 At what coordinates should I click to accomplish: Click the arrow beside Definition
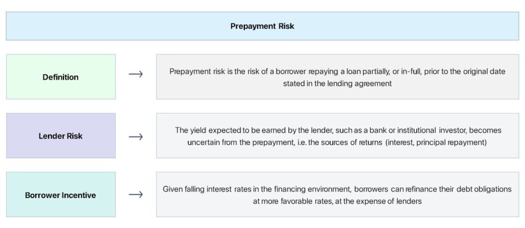pos(136,74)
